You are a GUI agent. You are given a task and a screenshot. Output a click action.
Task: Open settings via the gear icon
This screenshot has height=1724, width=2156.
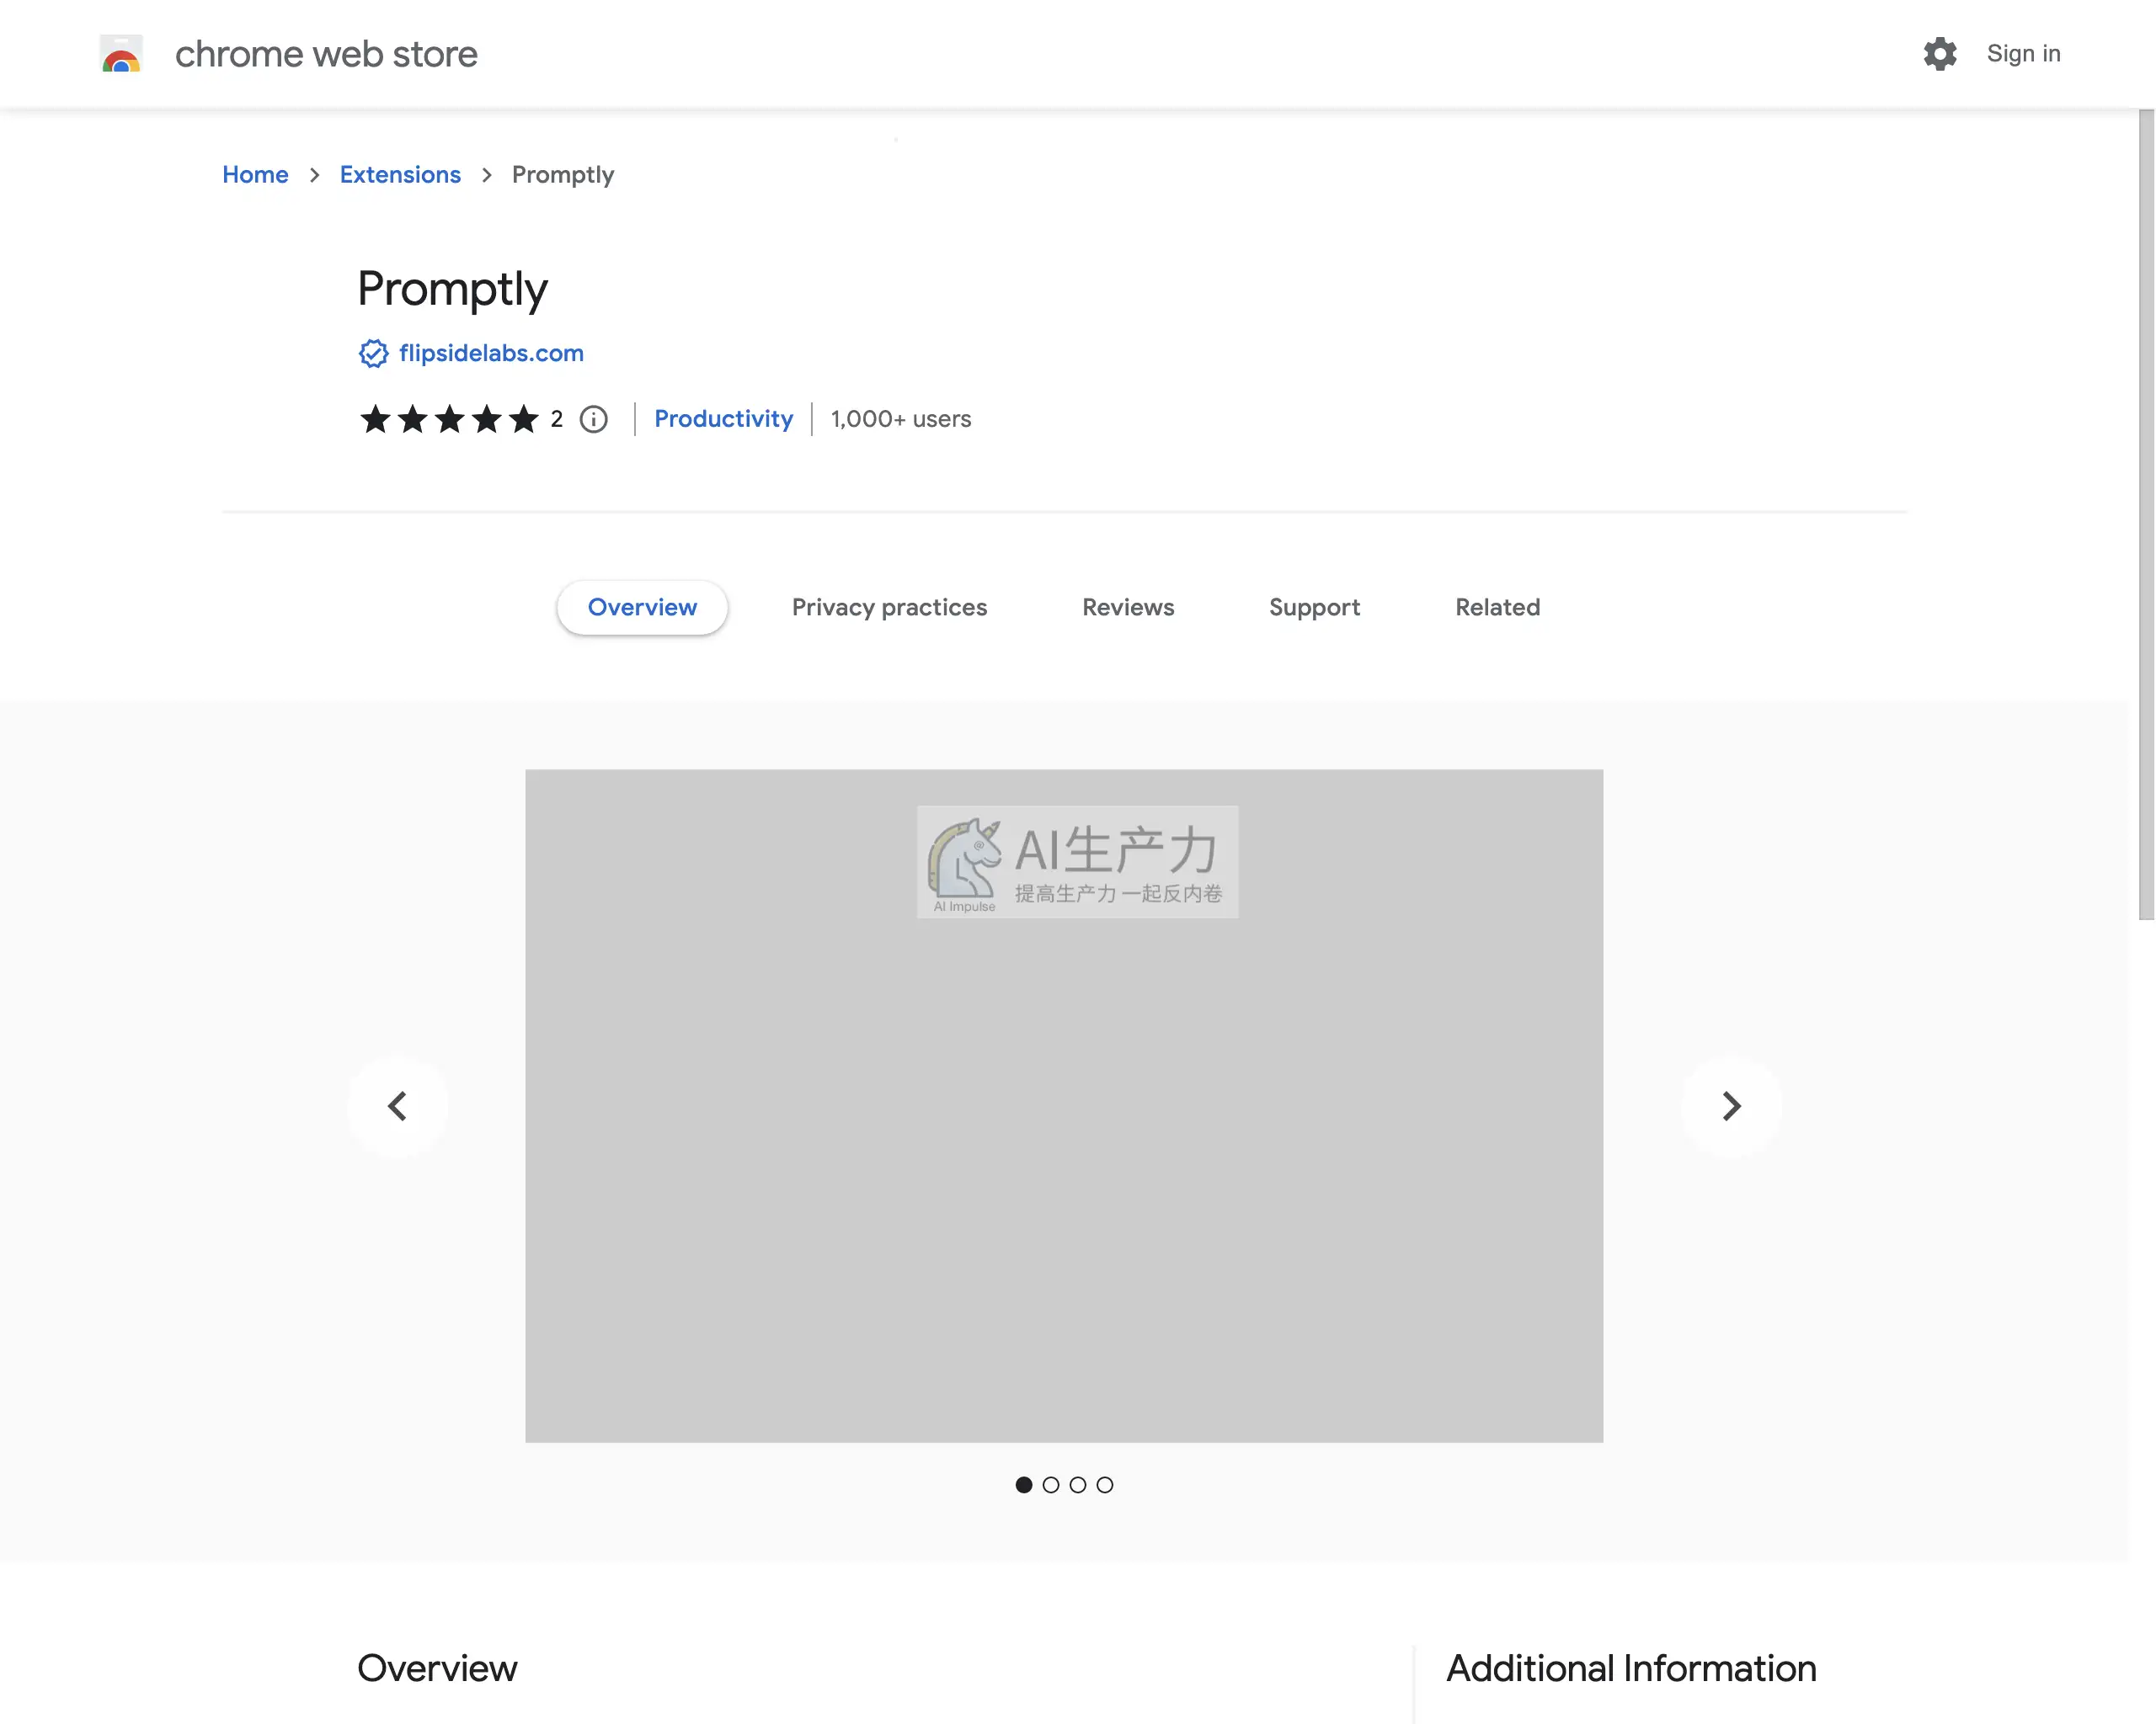click(x=1939, y=54)
